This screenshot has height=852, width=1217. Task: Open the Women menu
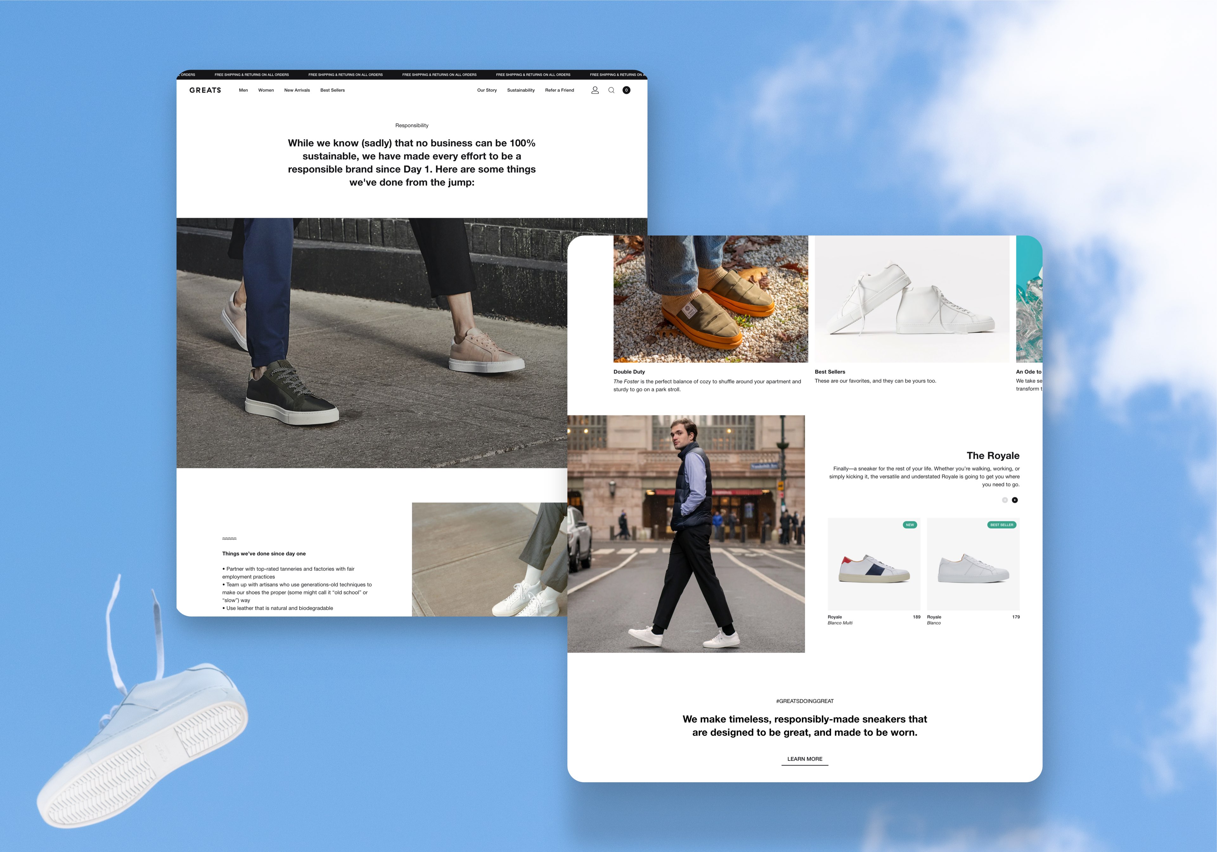pyautogui.click(x=266, y=90)
